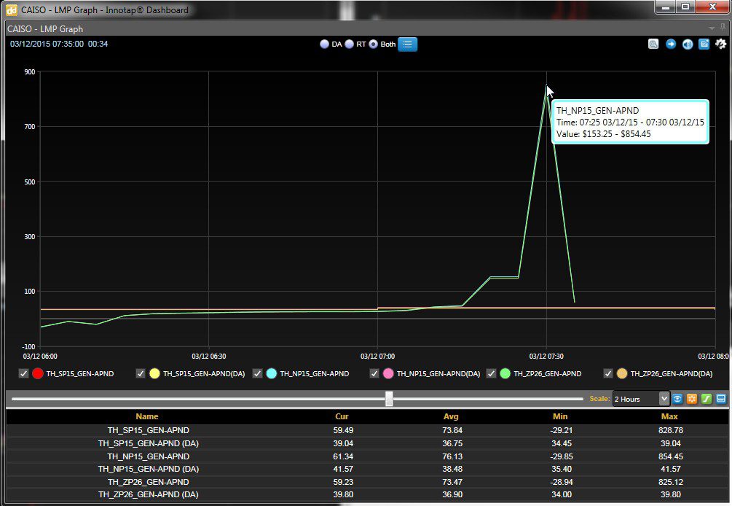Uncheck the TH_ZP26_GEN-APND(DA) series checkbox
Screen dimensions: 732x506
point(608,373)
